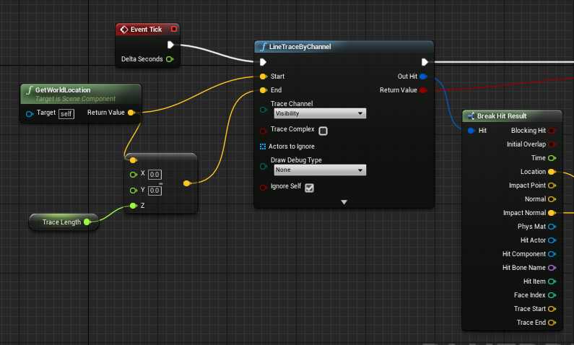Click the Hit Item output pin
The height and width of the screenshot is (345, 574).
(552, 281)
